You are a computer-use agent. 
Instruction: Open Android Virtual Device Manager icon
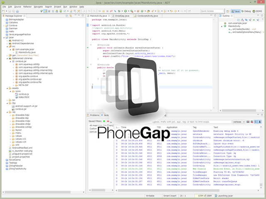[x=61, y=11]
